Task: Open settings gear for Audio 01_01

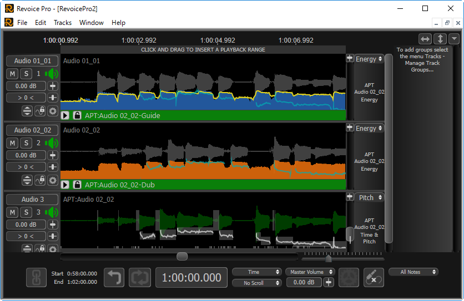Action: click(53, 111)
